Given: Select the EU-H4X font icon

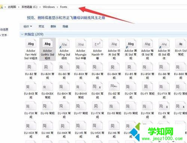Looking at the screenshot, I should tap(64, 125).
